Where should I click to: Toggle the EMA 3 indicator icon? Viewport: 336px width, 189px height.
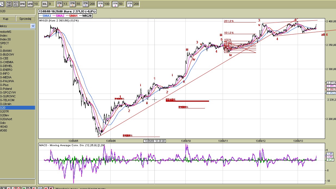coord(86,4)
